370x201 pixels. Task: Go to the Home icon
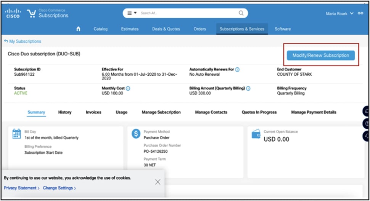[x=78, y=29]
